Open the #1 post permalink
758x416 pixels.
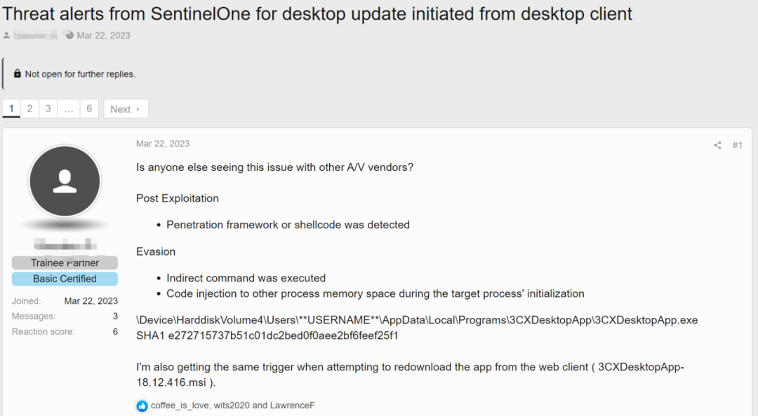pyautogui.click(x=737, y=145)
